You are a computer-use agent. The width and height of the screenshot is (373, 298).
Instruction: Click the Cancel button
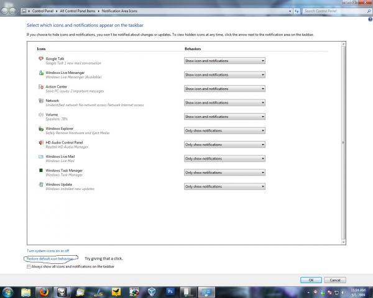click(335, 280)
